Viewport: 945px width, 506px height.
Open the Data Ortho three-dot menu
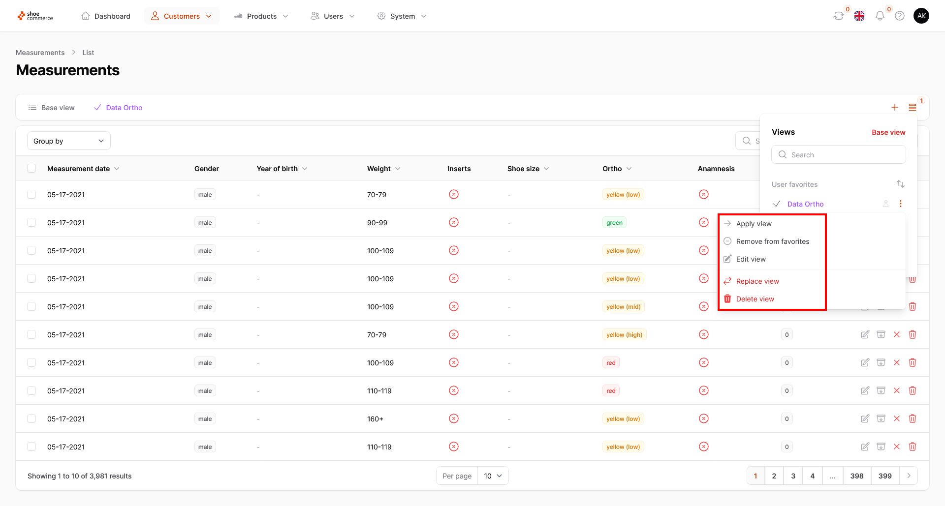click(x=901, y=204)
